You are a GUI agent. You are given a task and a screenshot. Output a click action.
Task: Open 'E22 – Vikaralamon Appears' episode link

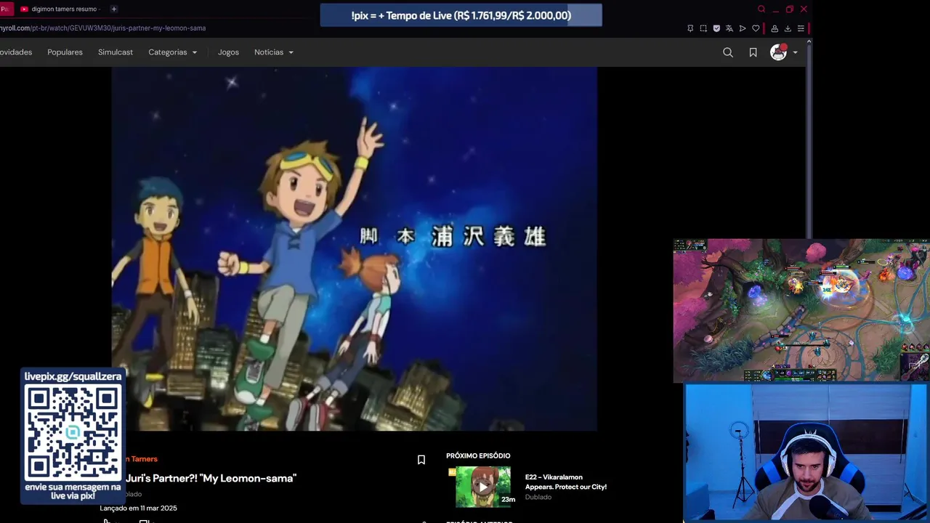click(566, 482)
